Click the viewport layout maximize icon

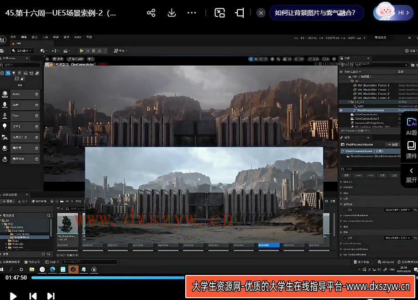point(334,59)
